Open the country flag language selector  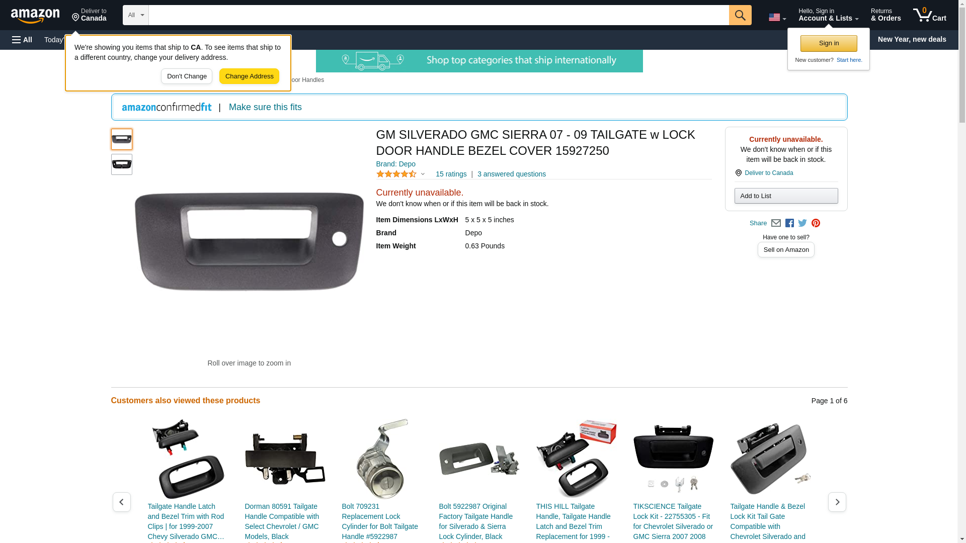tap(777, 17)
